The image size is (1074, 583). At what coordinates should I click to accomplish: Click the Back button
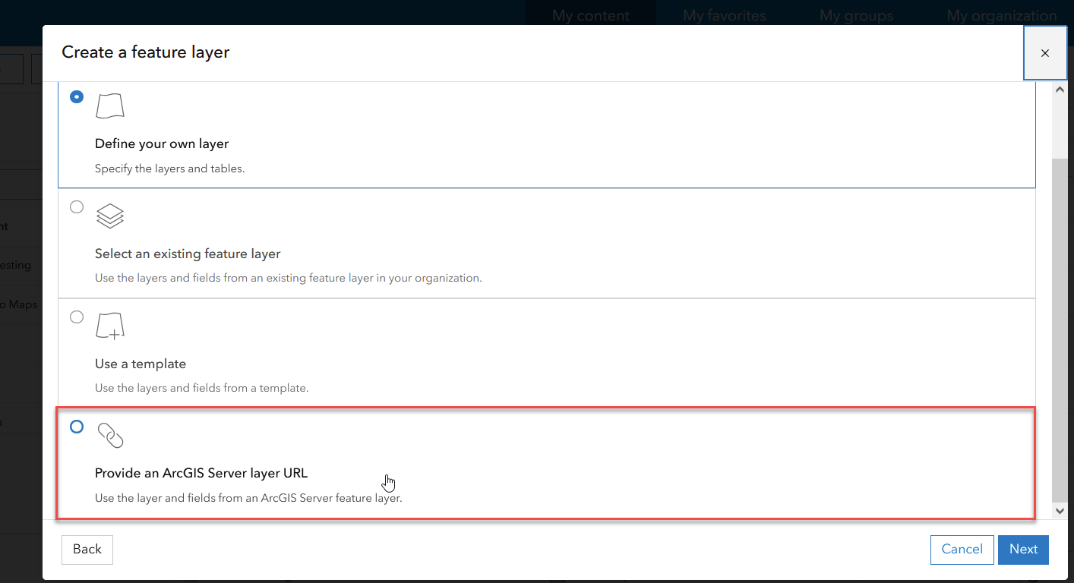tap(87, 549)
